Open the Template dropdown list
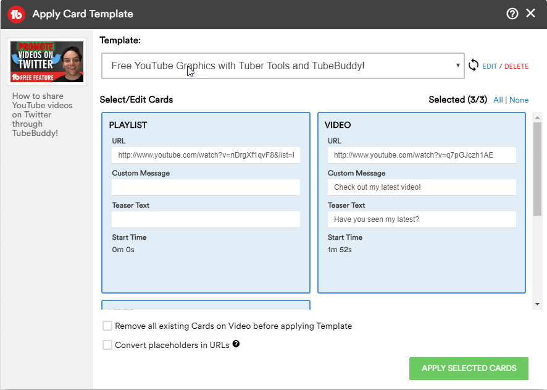The height and width of the screenshot is (390, 547). [283, 66]
